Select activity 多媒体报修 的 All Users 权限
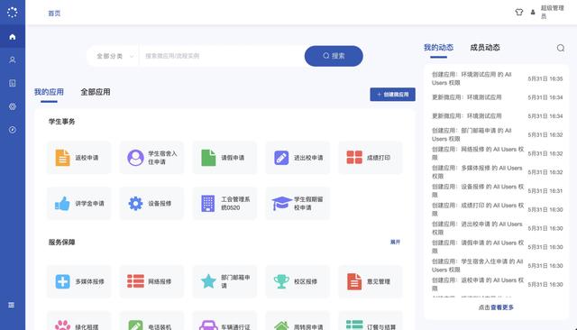This screenshot has width=577, height=330. pyautogui.click(x=497, y=172)
